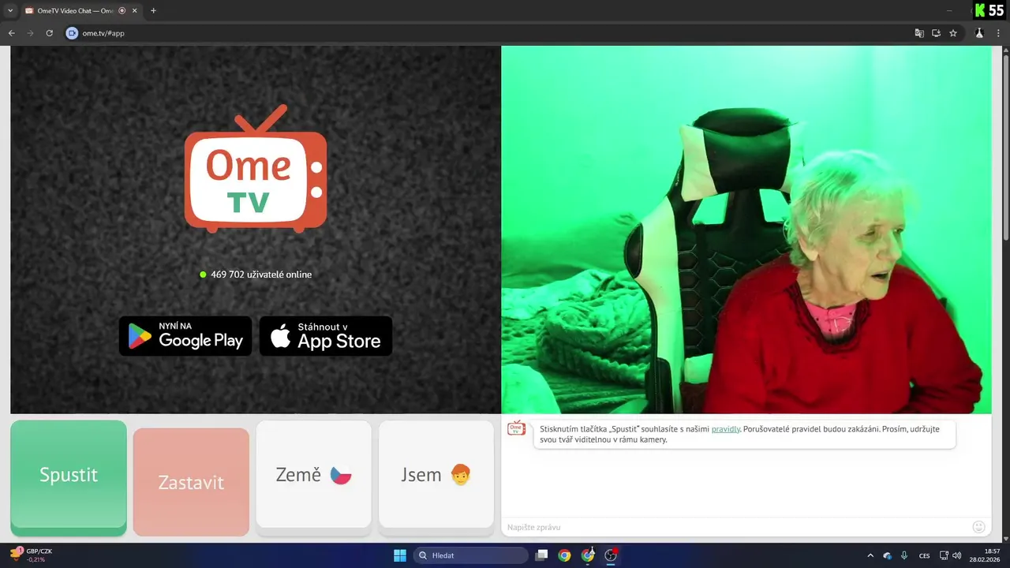Open the Google Play download badge
This screenshot has height=568, width=1010.
coord(185,336)
